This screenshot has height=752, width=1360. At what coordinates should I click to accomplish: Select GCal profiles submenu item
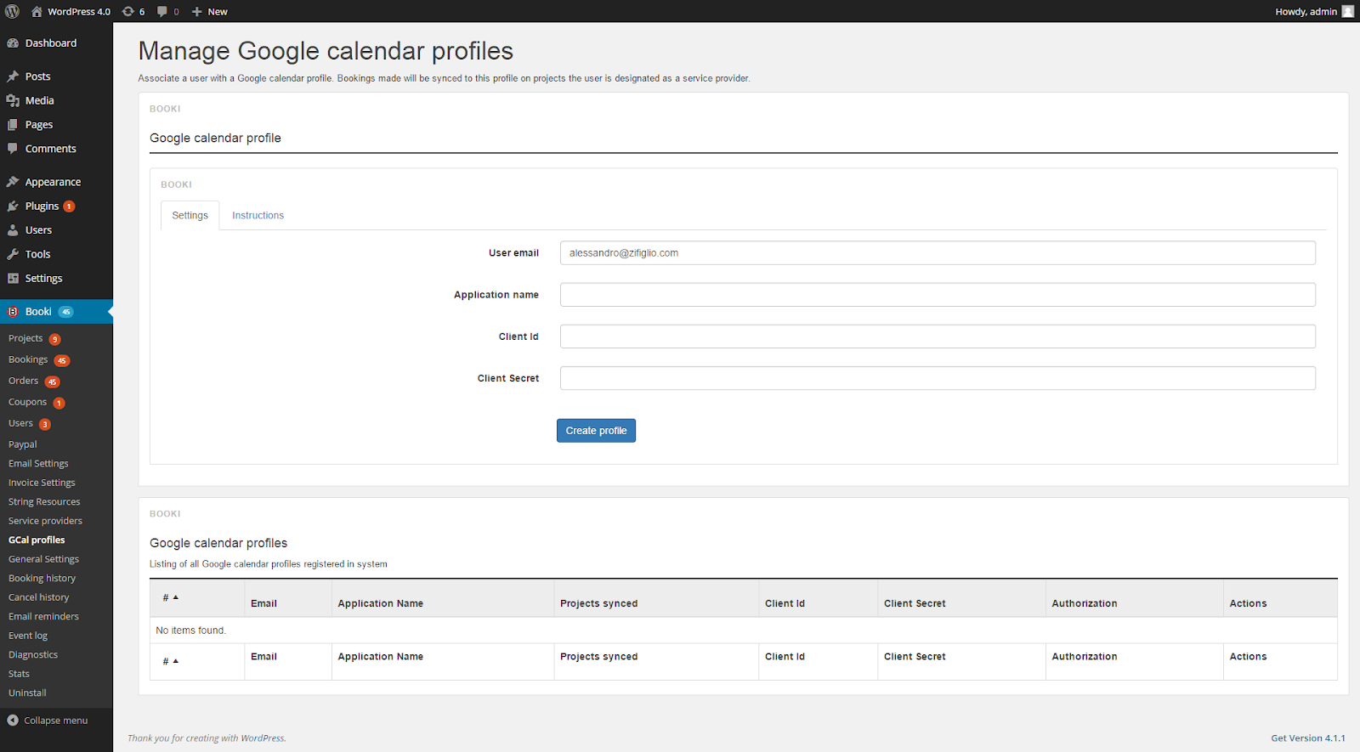pyautogui.click(x=37, y=540)
